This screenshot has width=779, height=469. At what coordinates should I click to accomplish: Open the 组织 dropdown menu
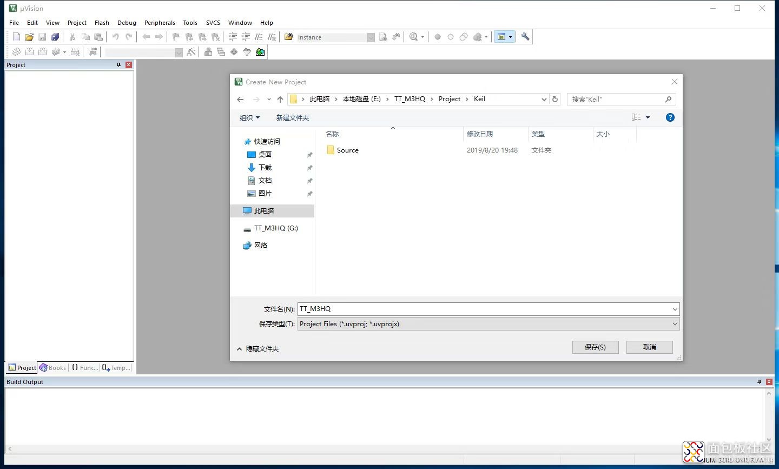[250, 117]
